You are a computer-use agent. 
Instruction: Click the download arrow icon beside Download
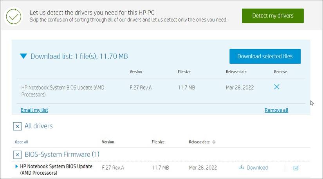coord(241,167)
